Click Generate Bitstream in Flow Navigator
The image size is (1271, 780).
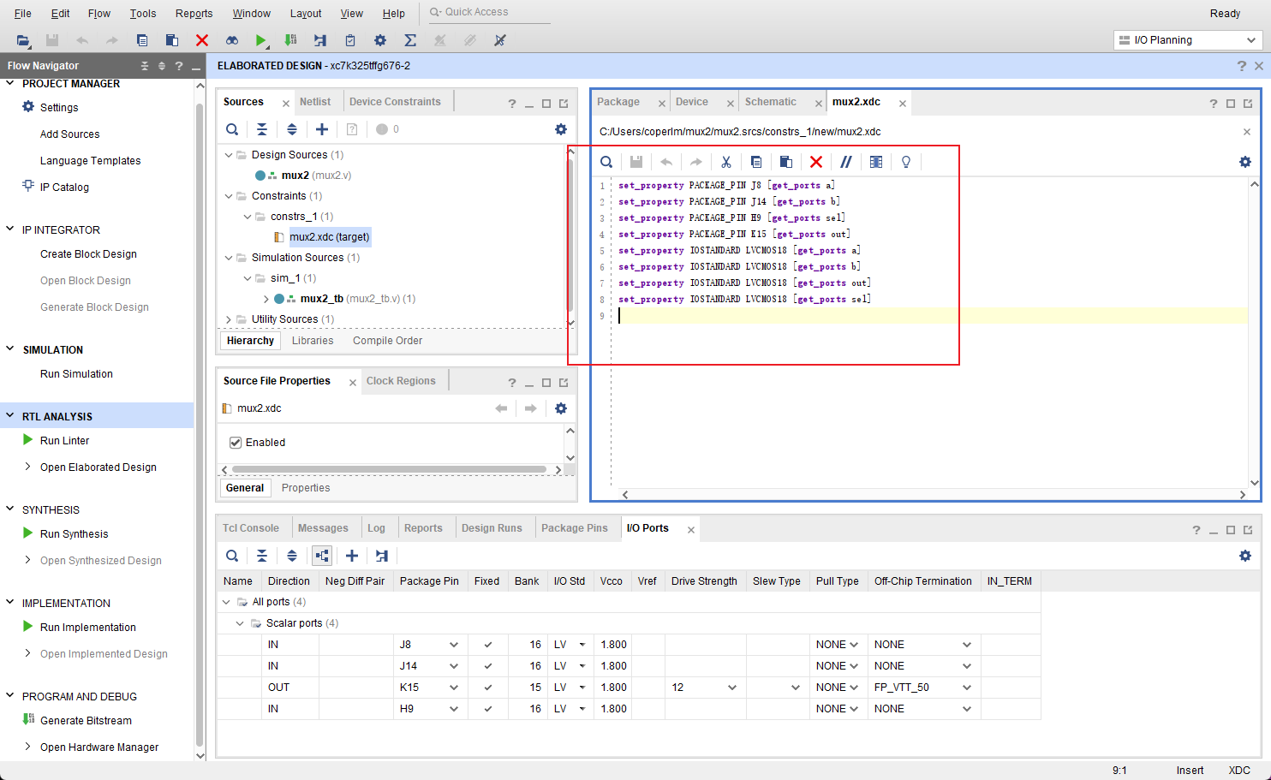coord(86,721)
